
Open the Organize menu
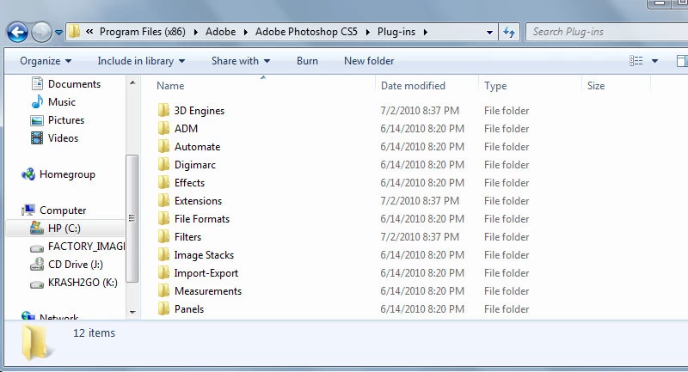(46, 61)
